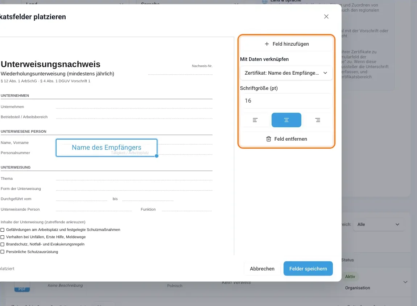Click the plus icon beside Feld hinzufügen
This screenshot has height=306, width=417.
[x=267, y=44]
